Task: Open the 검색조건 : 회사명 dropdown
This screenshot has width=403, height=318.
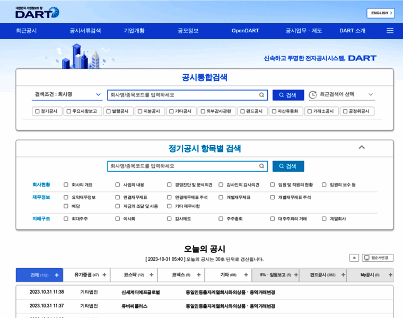Action: pos(67,94)
